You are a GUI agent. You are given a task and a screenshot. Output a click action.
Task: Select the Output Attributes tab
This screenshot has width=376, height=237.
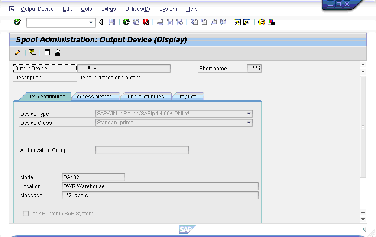click(145, 97)
